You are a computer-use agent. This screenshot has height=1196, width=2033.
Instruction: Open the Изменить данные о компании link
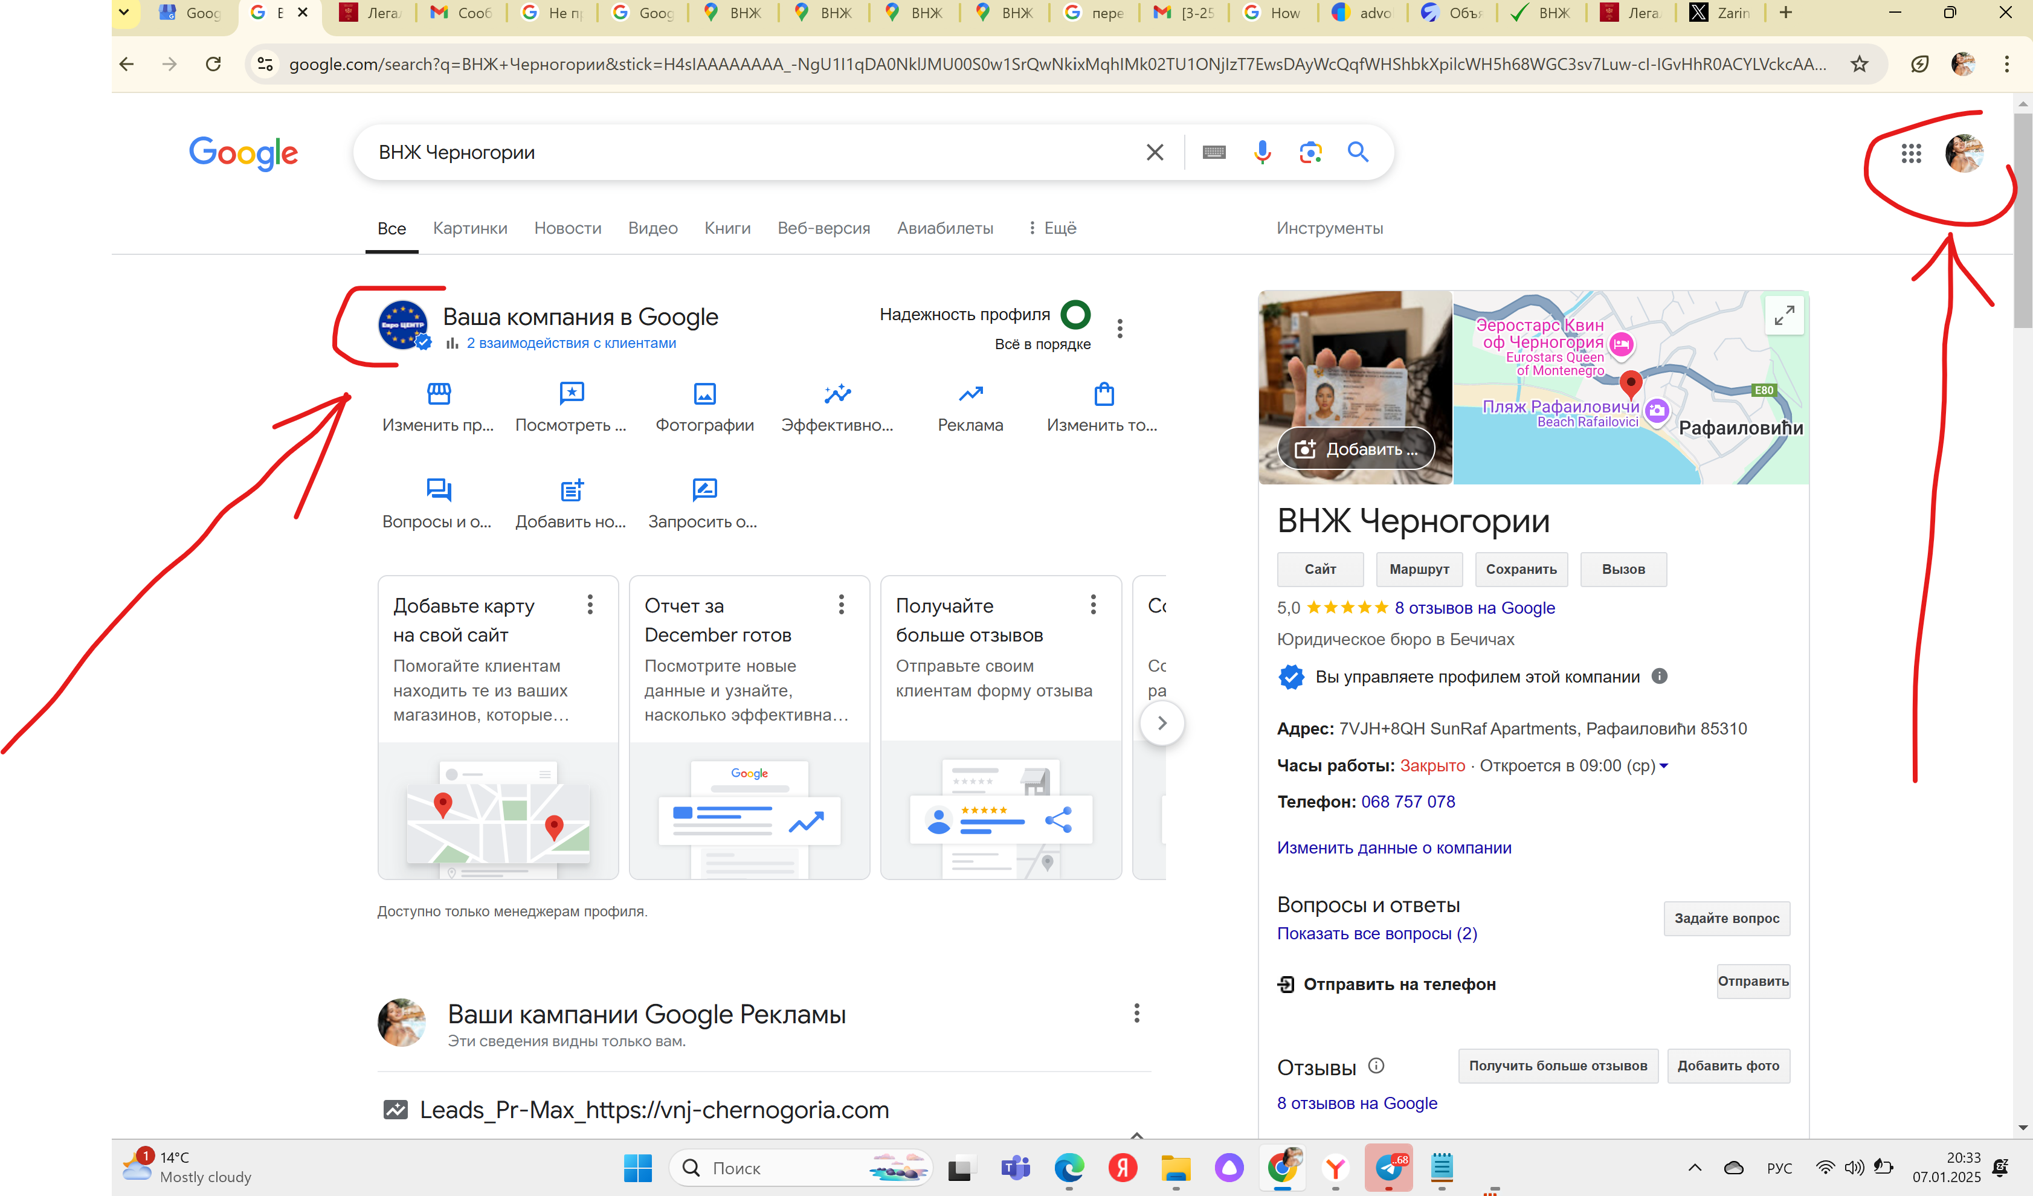(1393, 847)
